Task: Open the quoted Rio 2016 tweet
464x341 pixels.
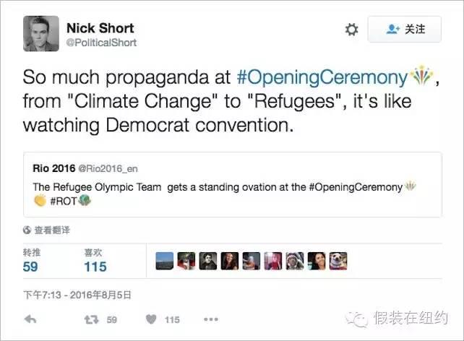Action: (233, 184)
